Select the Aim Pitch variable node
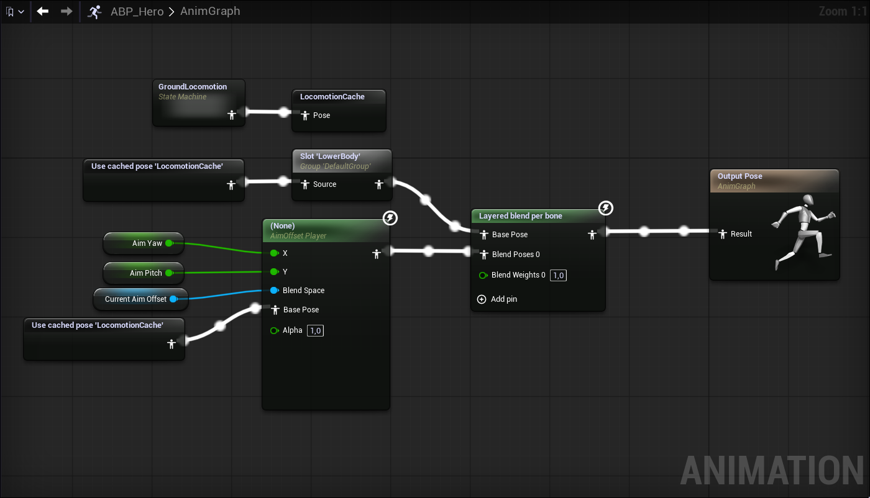The image size is (870, 498). click(x=143, y=273)
